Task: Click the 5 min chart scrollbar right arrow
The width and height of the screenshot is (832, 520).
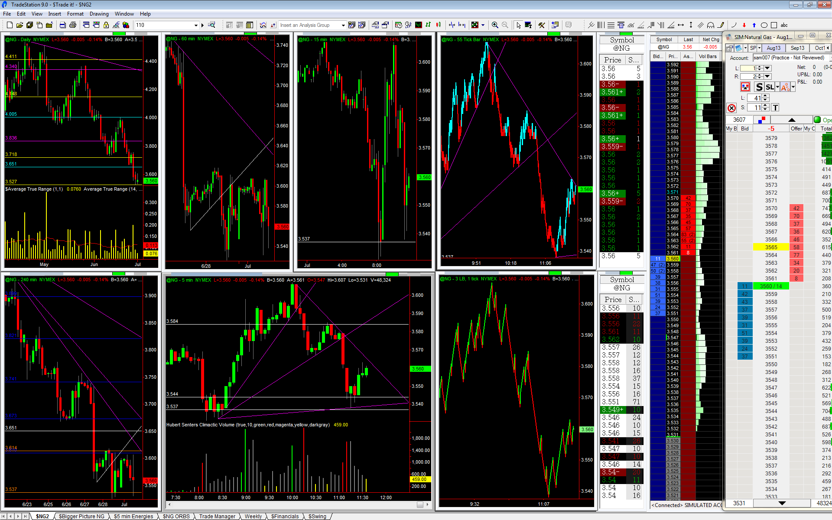Action: point(428,504)
